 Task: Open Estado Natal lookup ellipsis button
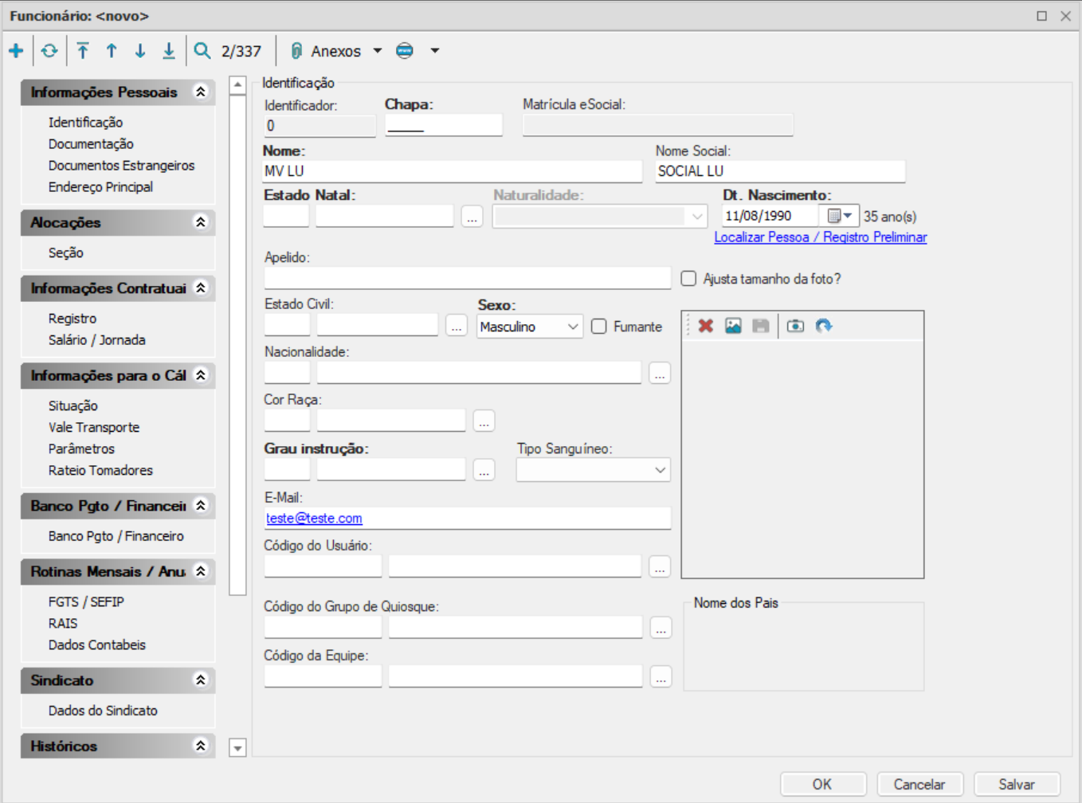(472, 216)
